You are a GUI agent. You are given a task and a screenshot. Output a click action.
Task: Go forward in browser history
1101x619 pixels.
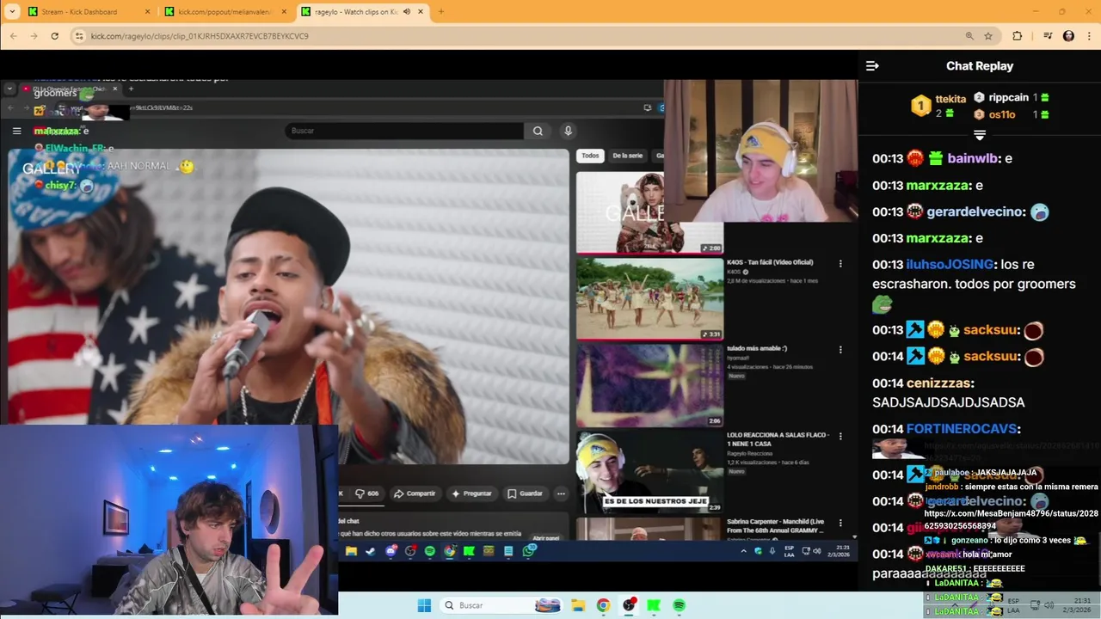click(x=34, y=36)
